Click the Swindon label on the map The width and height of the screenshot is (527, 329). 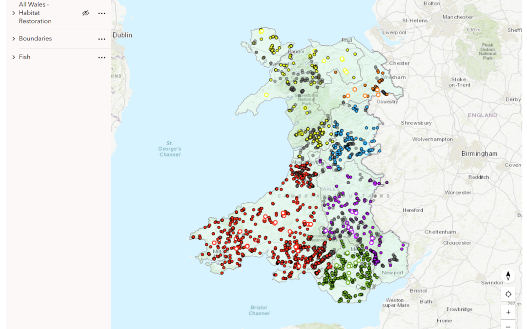click(x=492, y=283)
